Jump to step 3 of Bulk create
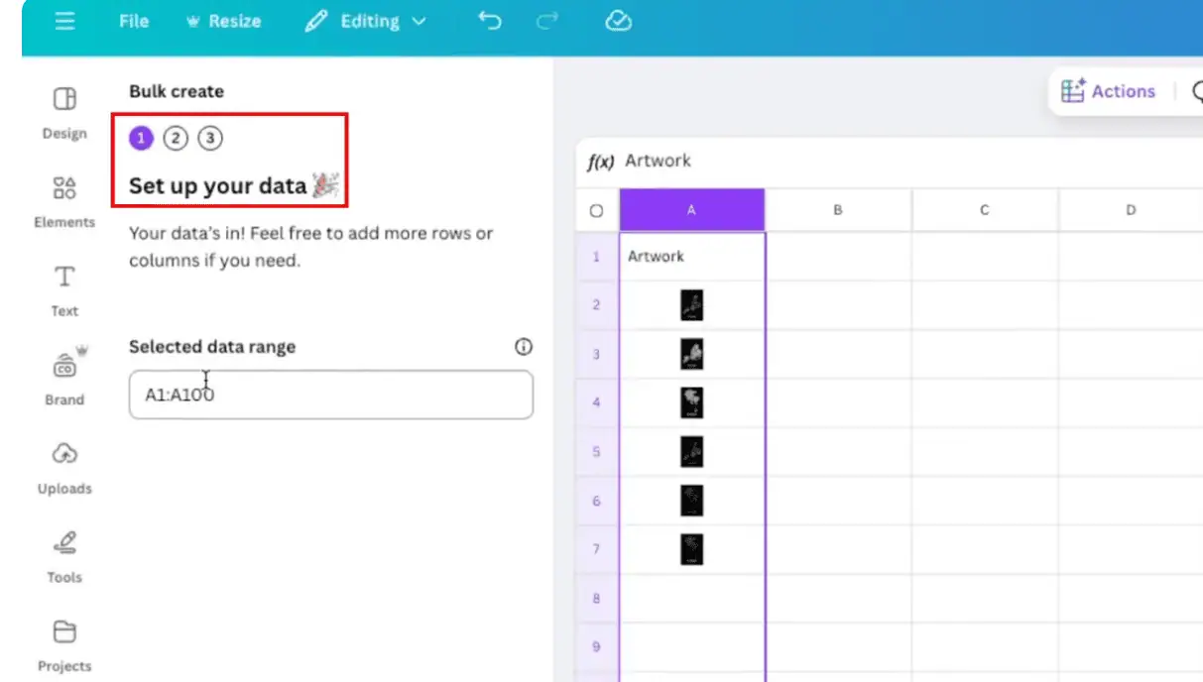Screen dimensions: 1203x682 click(x=209, y=138)
